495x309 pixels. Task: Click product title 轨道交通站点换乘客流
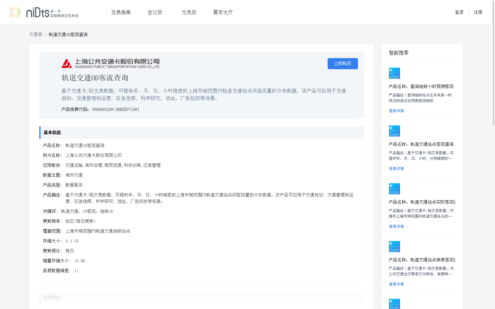click(x=422, y=260)
